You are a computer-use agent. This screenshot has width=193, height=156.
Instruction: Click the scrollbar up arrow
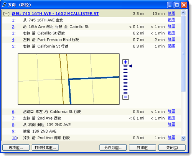point(183,13)
